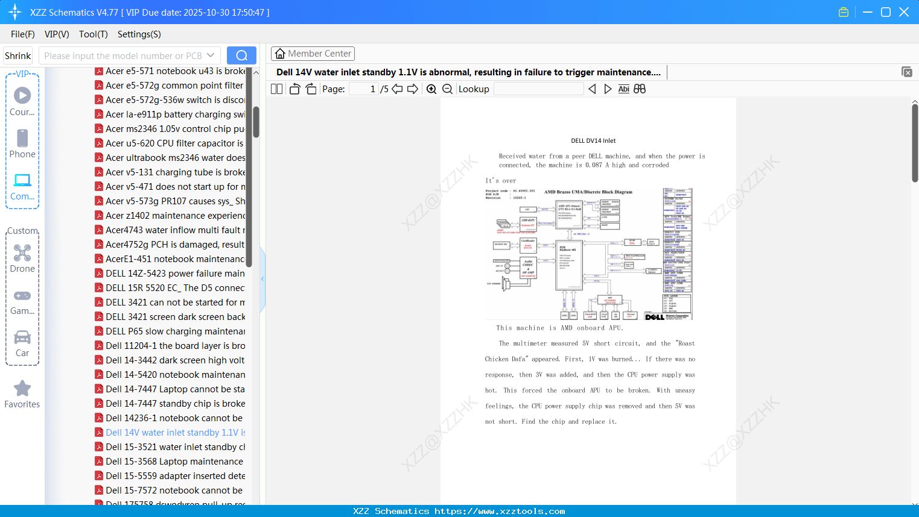The height and width of the screenshot is (517, 919).
Task: Toggle the two-page side-by-side view icon
Action: coord(276,89)
